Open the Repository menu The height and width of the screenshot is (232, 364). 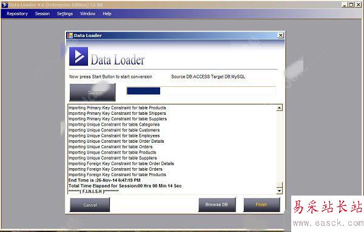click(x=17, y=14)
